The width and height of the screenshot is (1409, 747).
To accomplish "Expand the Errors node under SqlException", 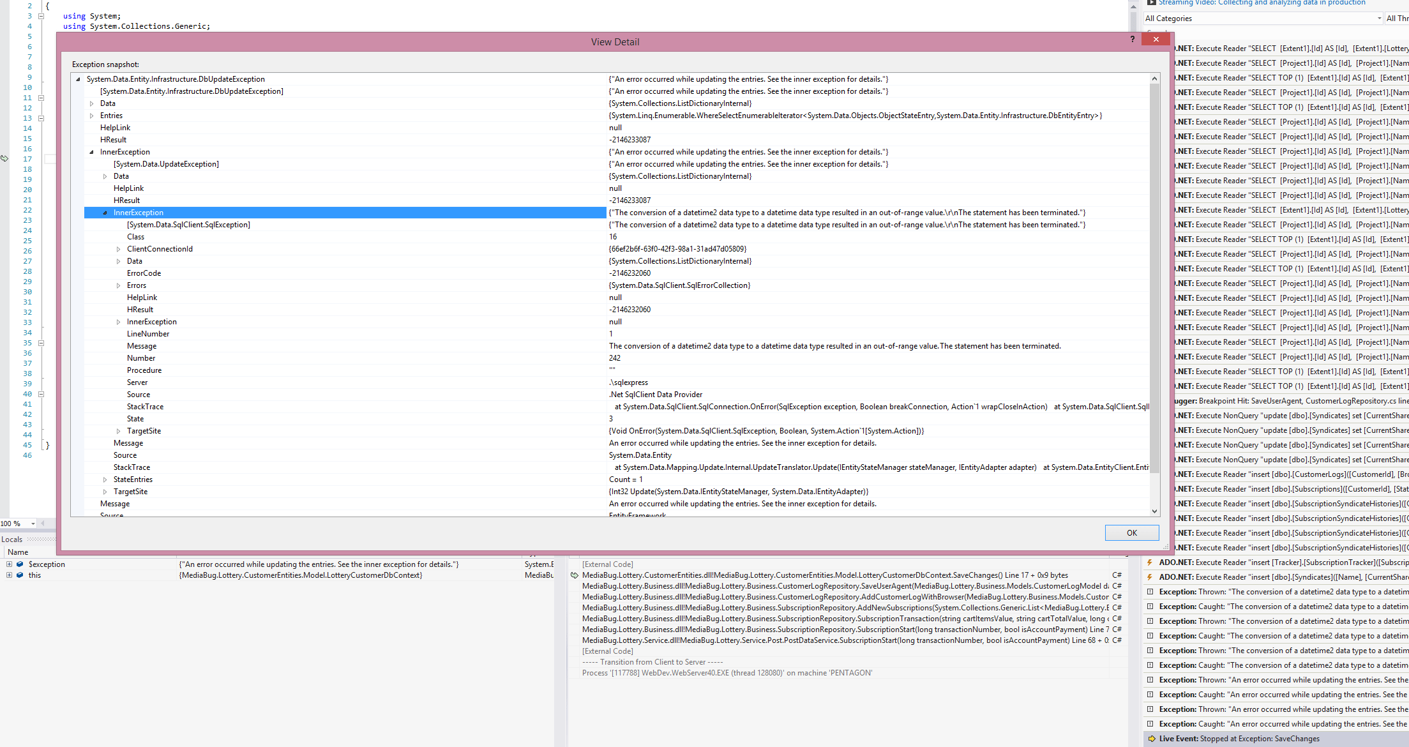I will coord(118,285).
